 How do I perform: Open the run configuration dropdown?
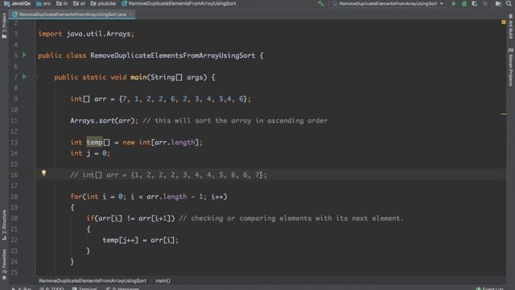coord(388,3)
